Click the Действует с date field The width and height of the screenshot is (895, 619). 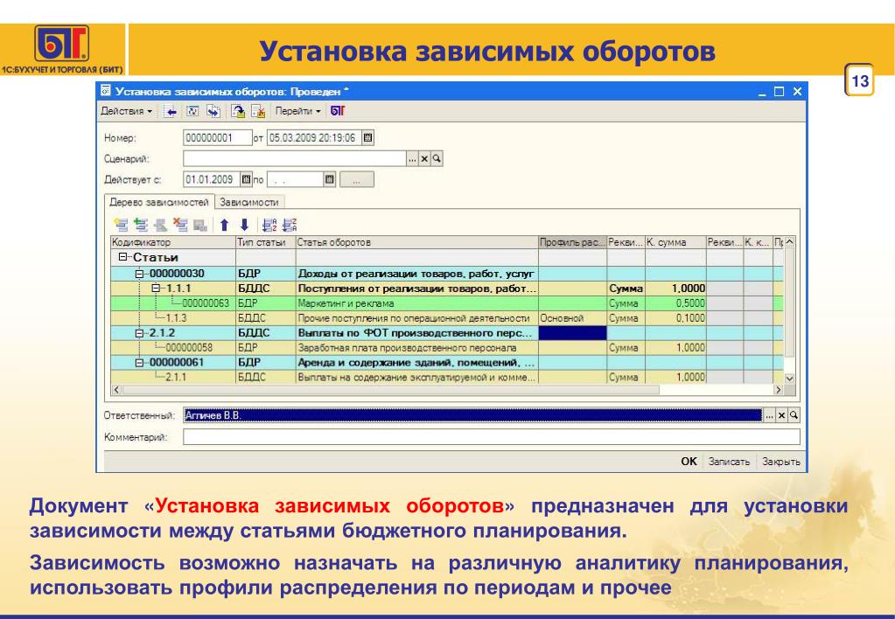pyautogui.click(x=212, y=179)
